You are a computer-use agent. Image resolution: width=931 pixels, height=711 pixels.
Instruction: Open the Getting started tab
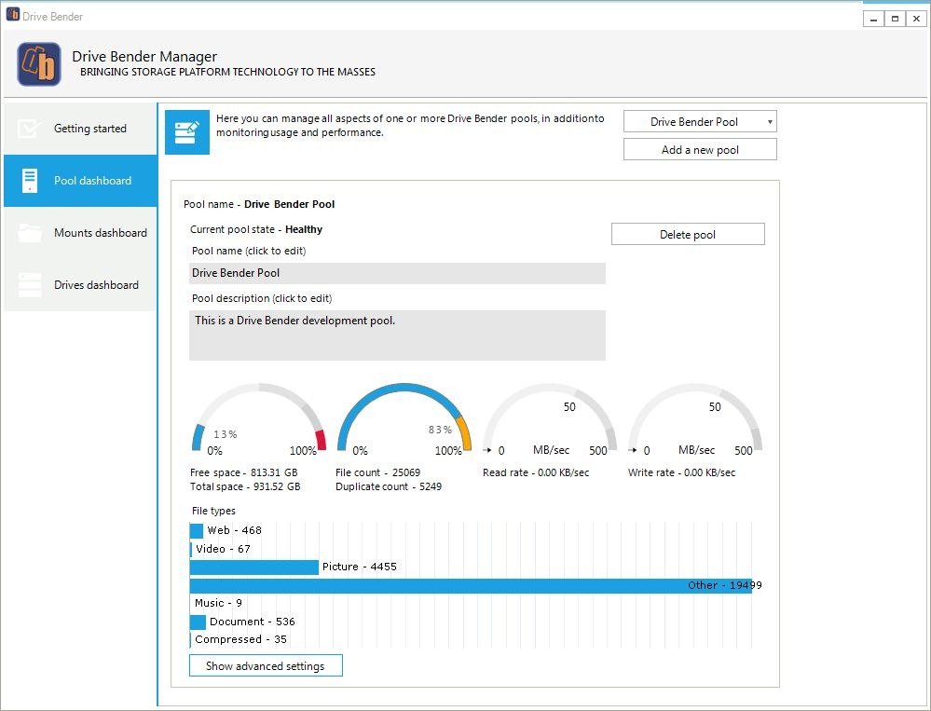81,129
